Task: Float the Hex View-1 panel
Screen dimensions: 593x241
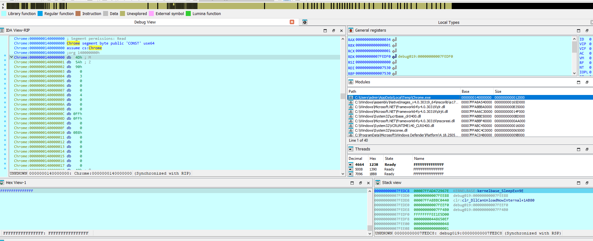Action: [360, 183]
